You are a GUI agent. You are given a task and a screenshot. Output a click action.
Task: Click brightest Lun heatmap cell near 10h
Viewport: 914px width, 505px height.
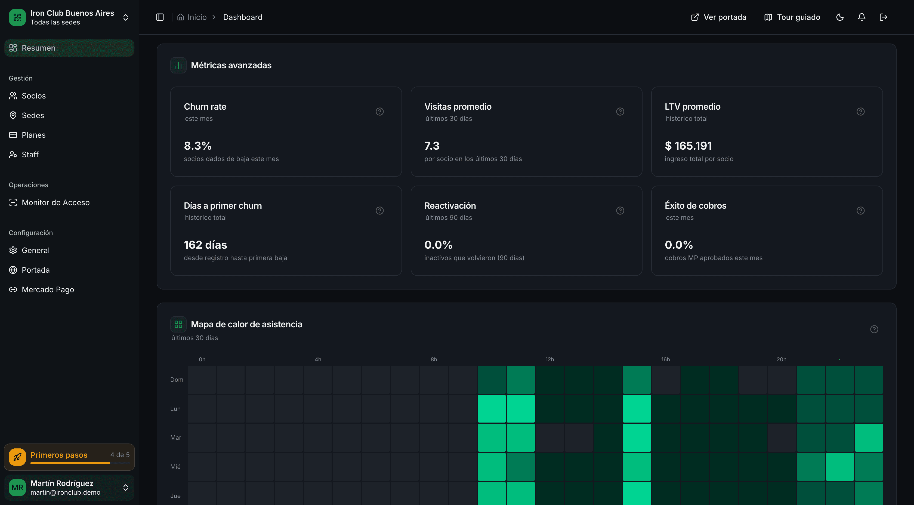[492, 408]
